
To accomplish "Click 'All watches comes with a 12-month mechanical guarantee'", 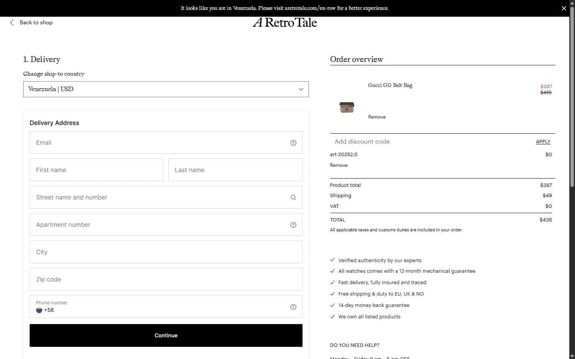I will (x=407, y=271).
